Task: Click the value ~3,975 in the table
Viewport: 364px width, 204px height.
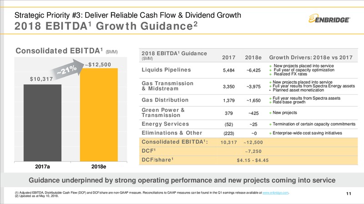Action: coord(253,87)
